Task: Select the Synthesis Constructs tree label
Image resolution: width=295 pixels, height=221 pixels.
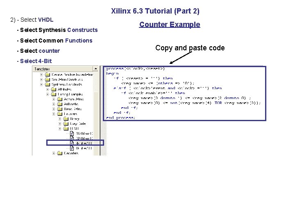Action: coord(67,85)
